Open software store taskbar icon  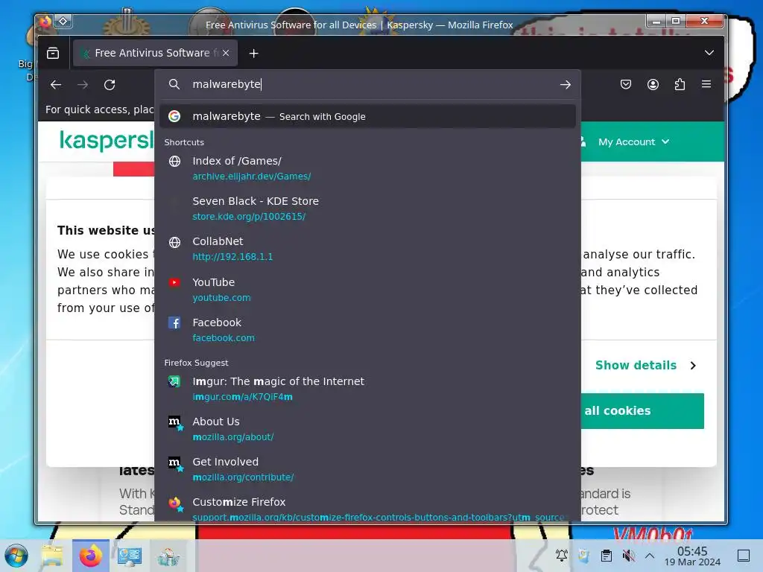point(168,556)
